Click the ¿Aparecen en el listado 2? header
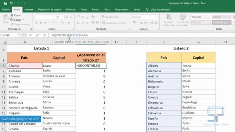This screenshot has width=235, height=132. coord(91,58)
